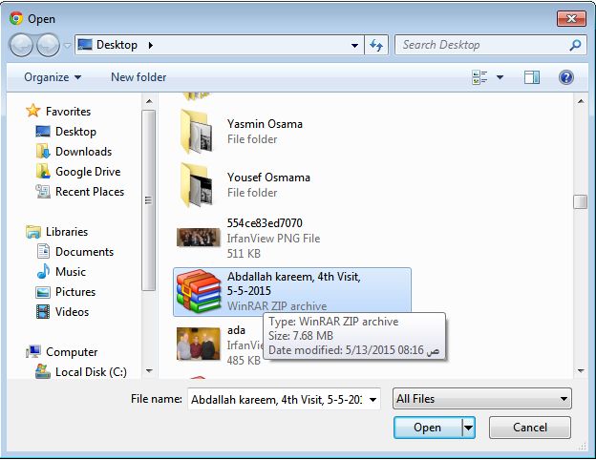Open the File name history dropdown arrow

pyautogui.click(x=372, y=399)
